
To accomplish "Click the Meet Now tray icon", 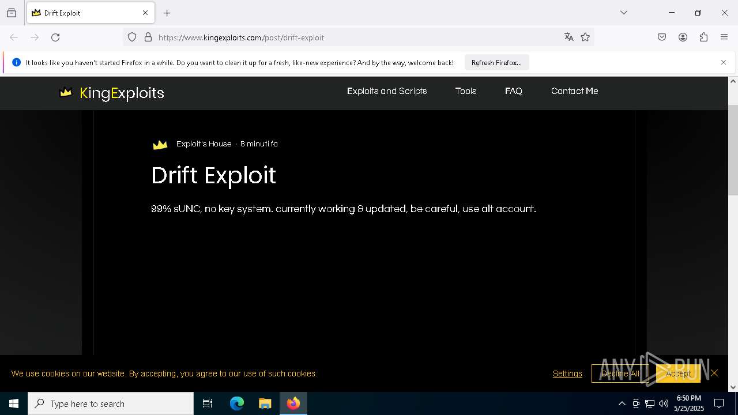I will tap(636, 403).
